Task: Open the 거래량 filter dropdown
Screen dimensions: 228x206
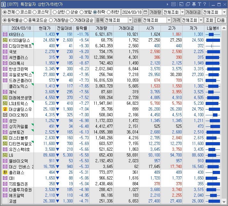Action: click(x=182, y=12)
